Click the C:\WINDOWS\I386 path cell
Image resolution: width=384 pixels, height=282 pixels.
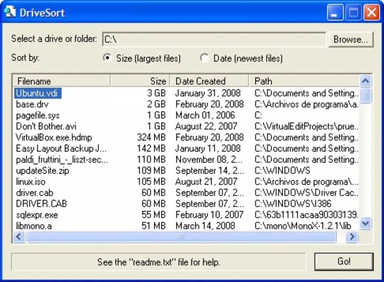click(293, 204)
